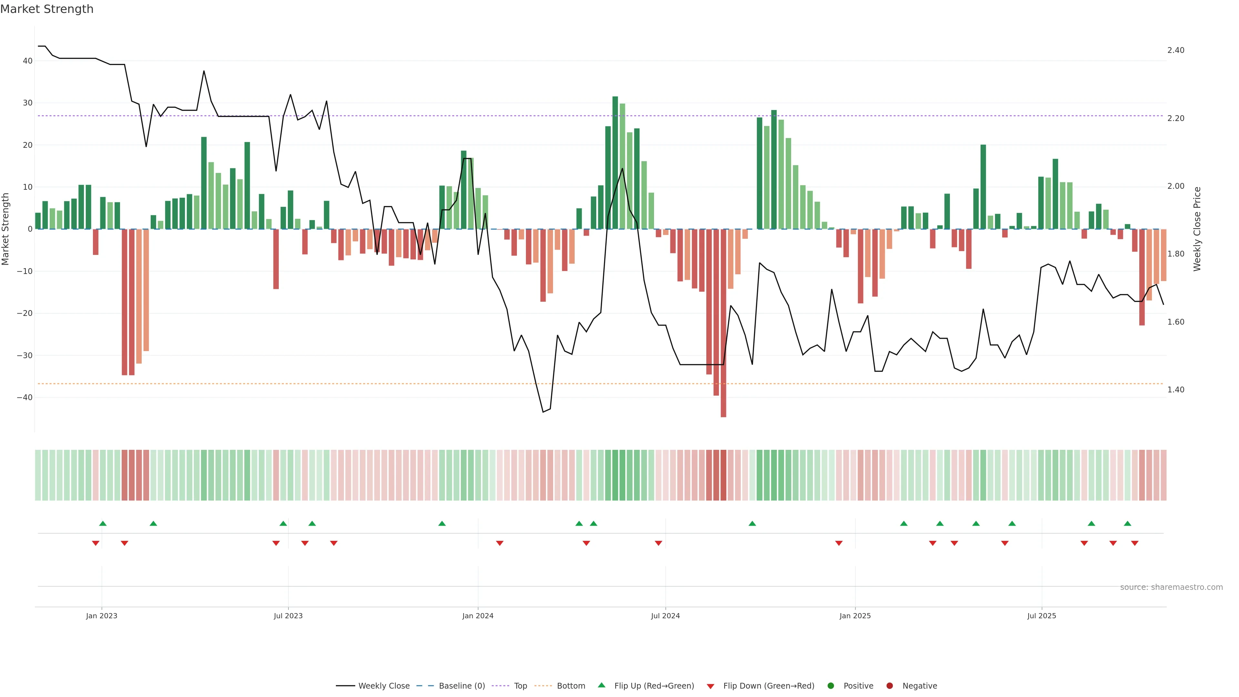Click the flip-up triangle marker nearest Jan 2023
The width and height of the screenshot is (1239, 697).
(x=103, y=523)
